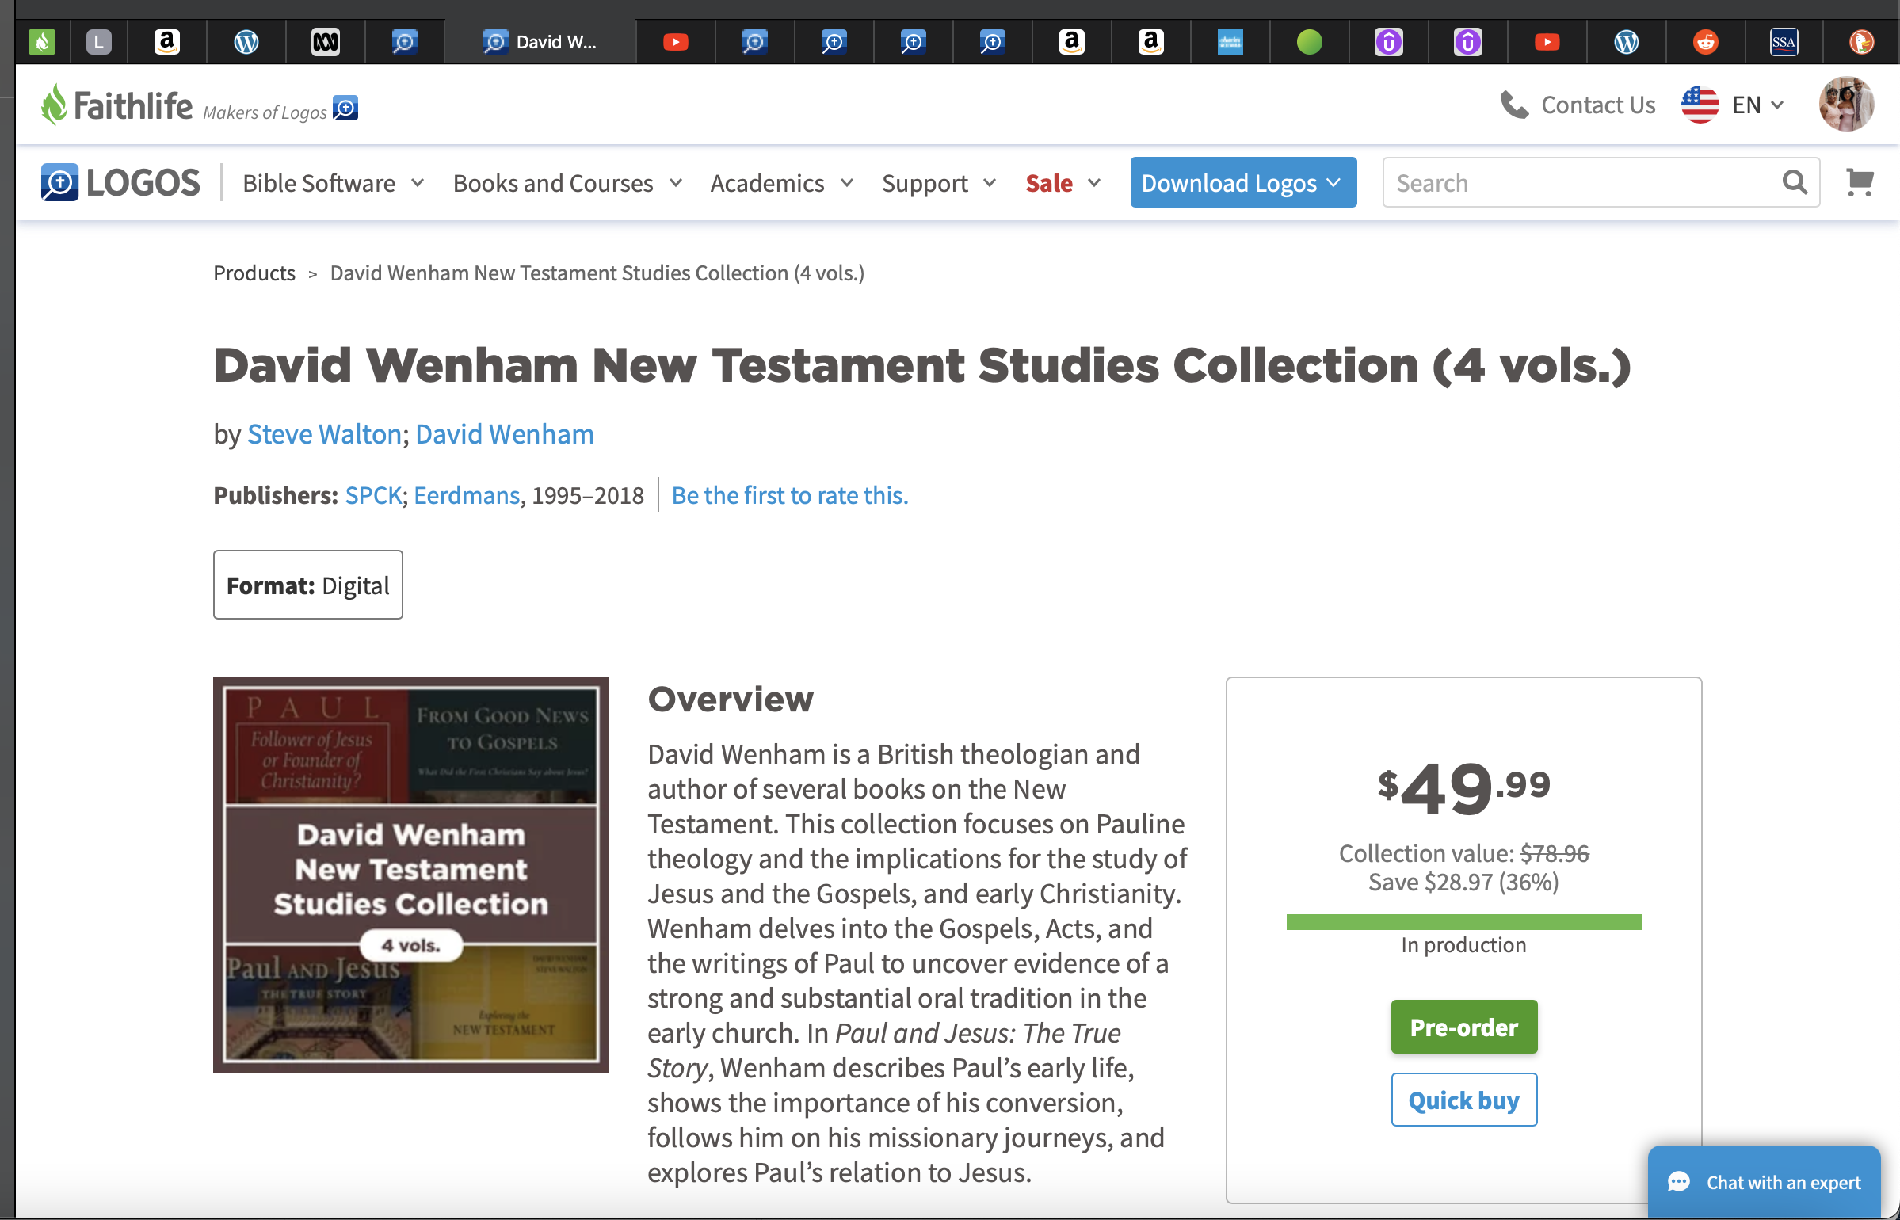The width and height of the screenshot is (1900, 1220).
Task: Switch to the Reddit browser tab
Action: pos(1705,42)
